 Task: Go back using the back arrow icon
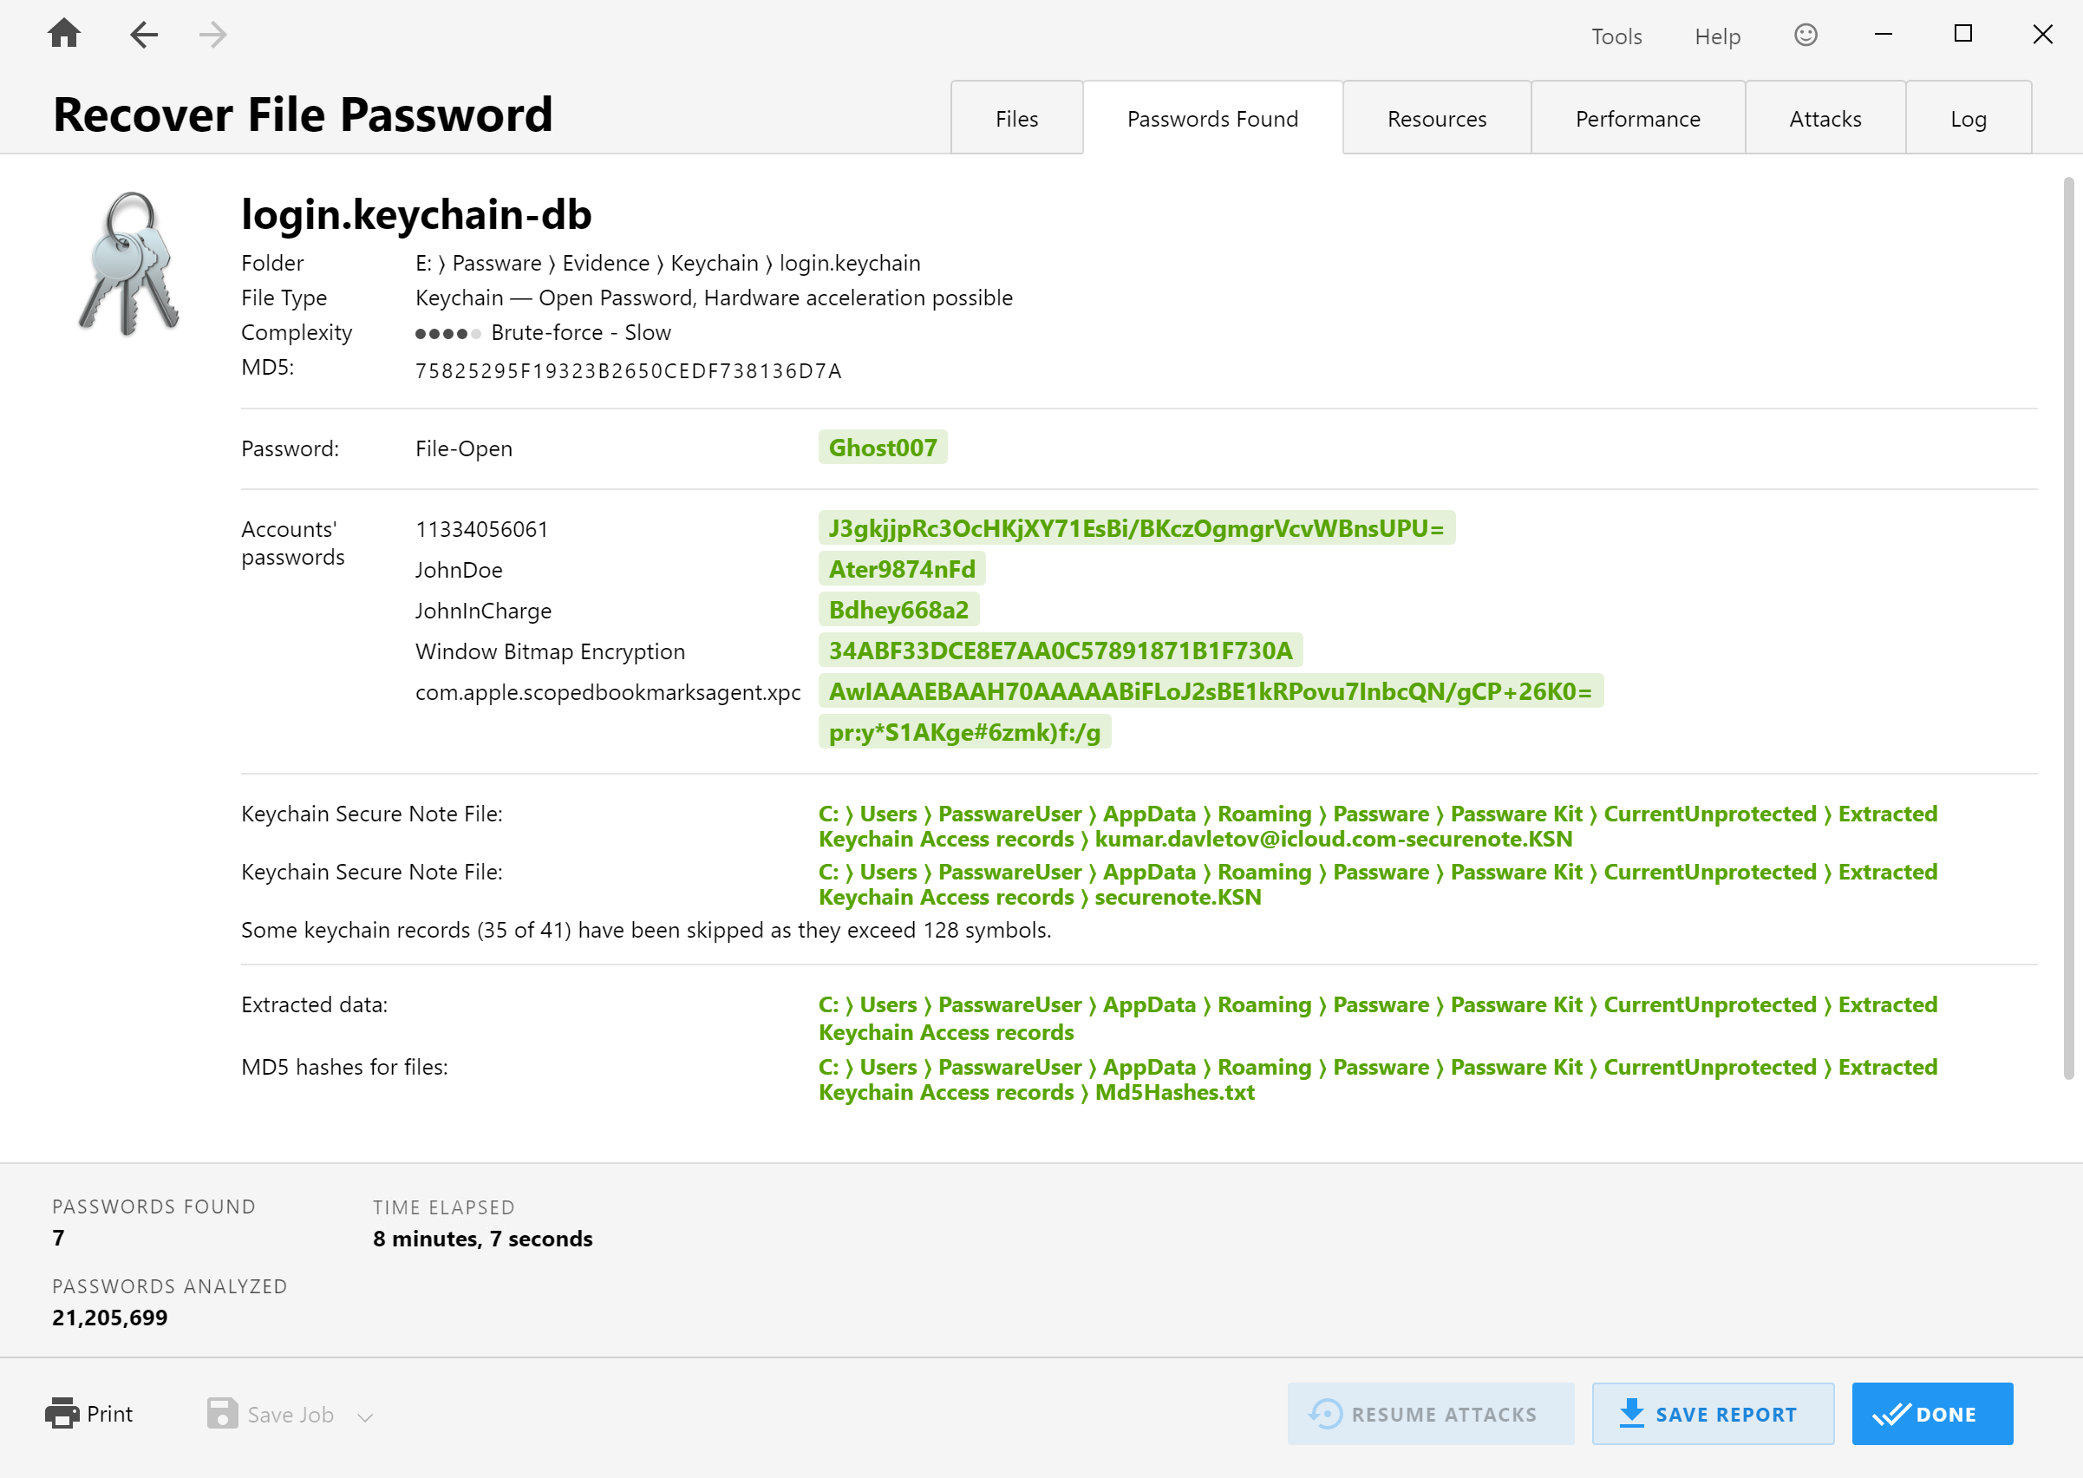[x=143, y=34]
